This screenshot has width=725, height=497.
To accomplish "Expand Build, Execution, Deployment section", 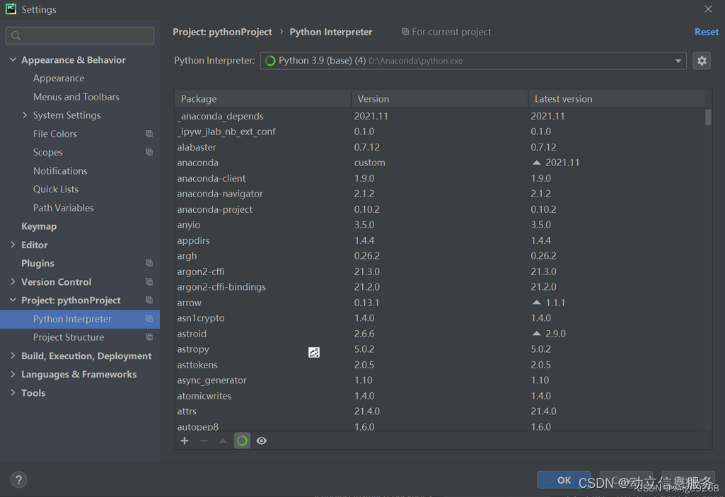I will point(13,356).
